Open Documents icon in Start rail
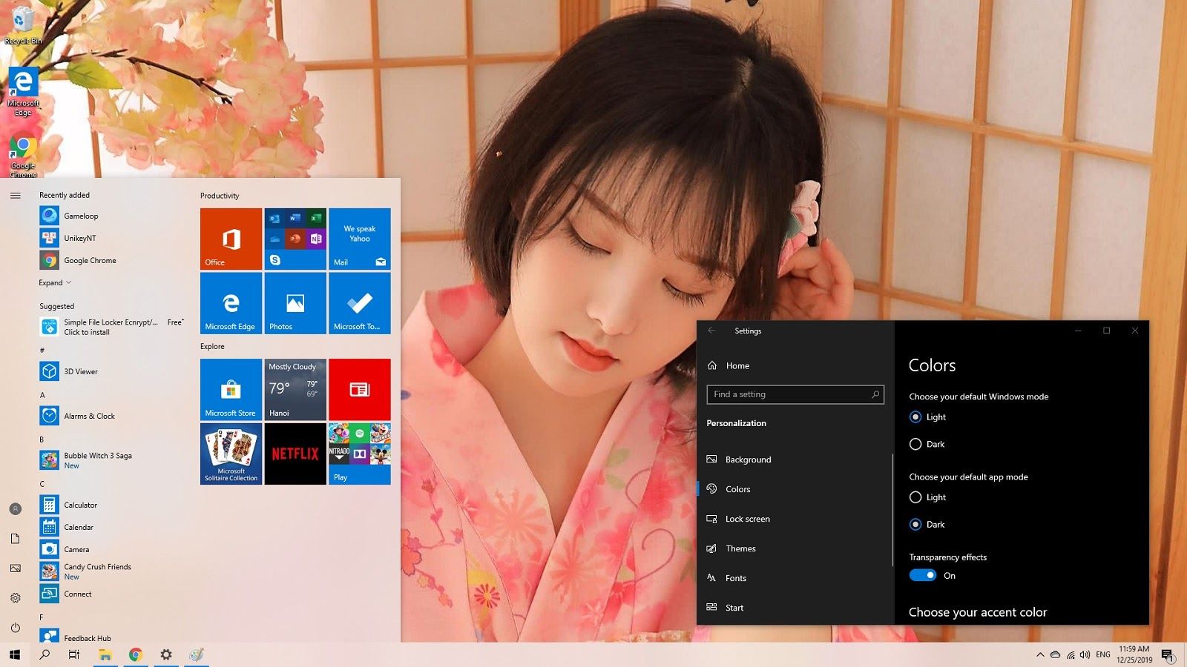 tap(16, 539)
